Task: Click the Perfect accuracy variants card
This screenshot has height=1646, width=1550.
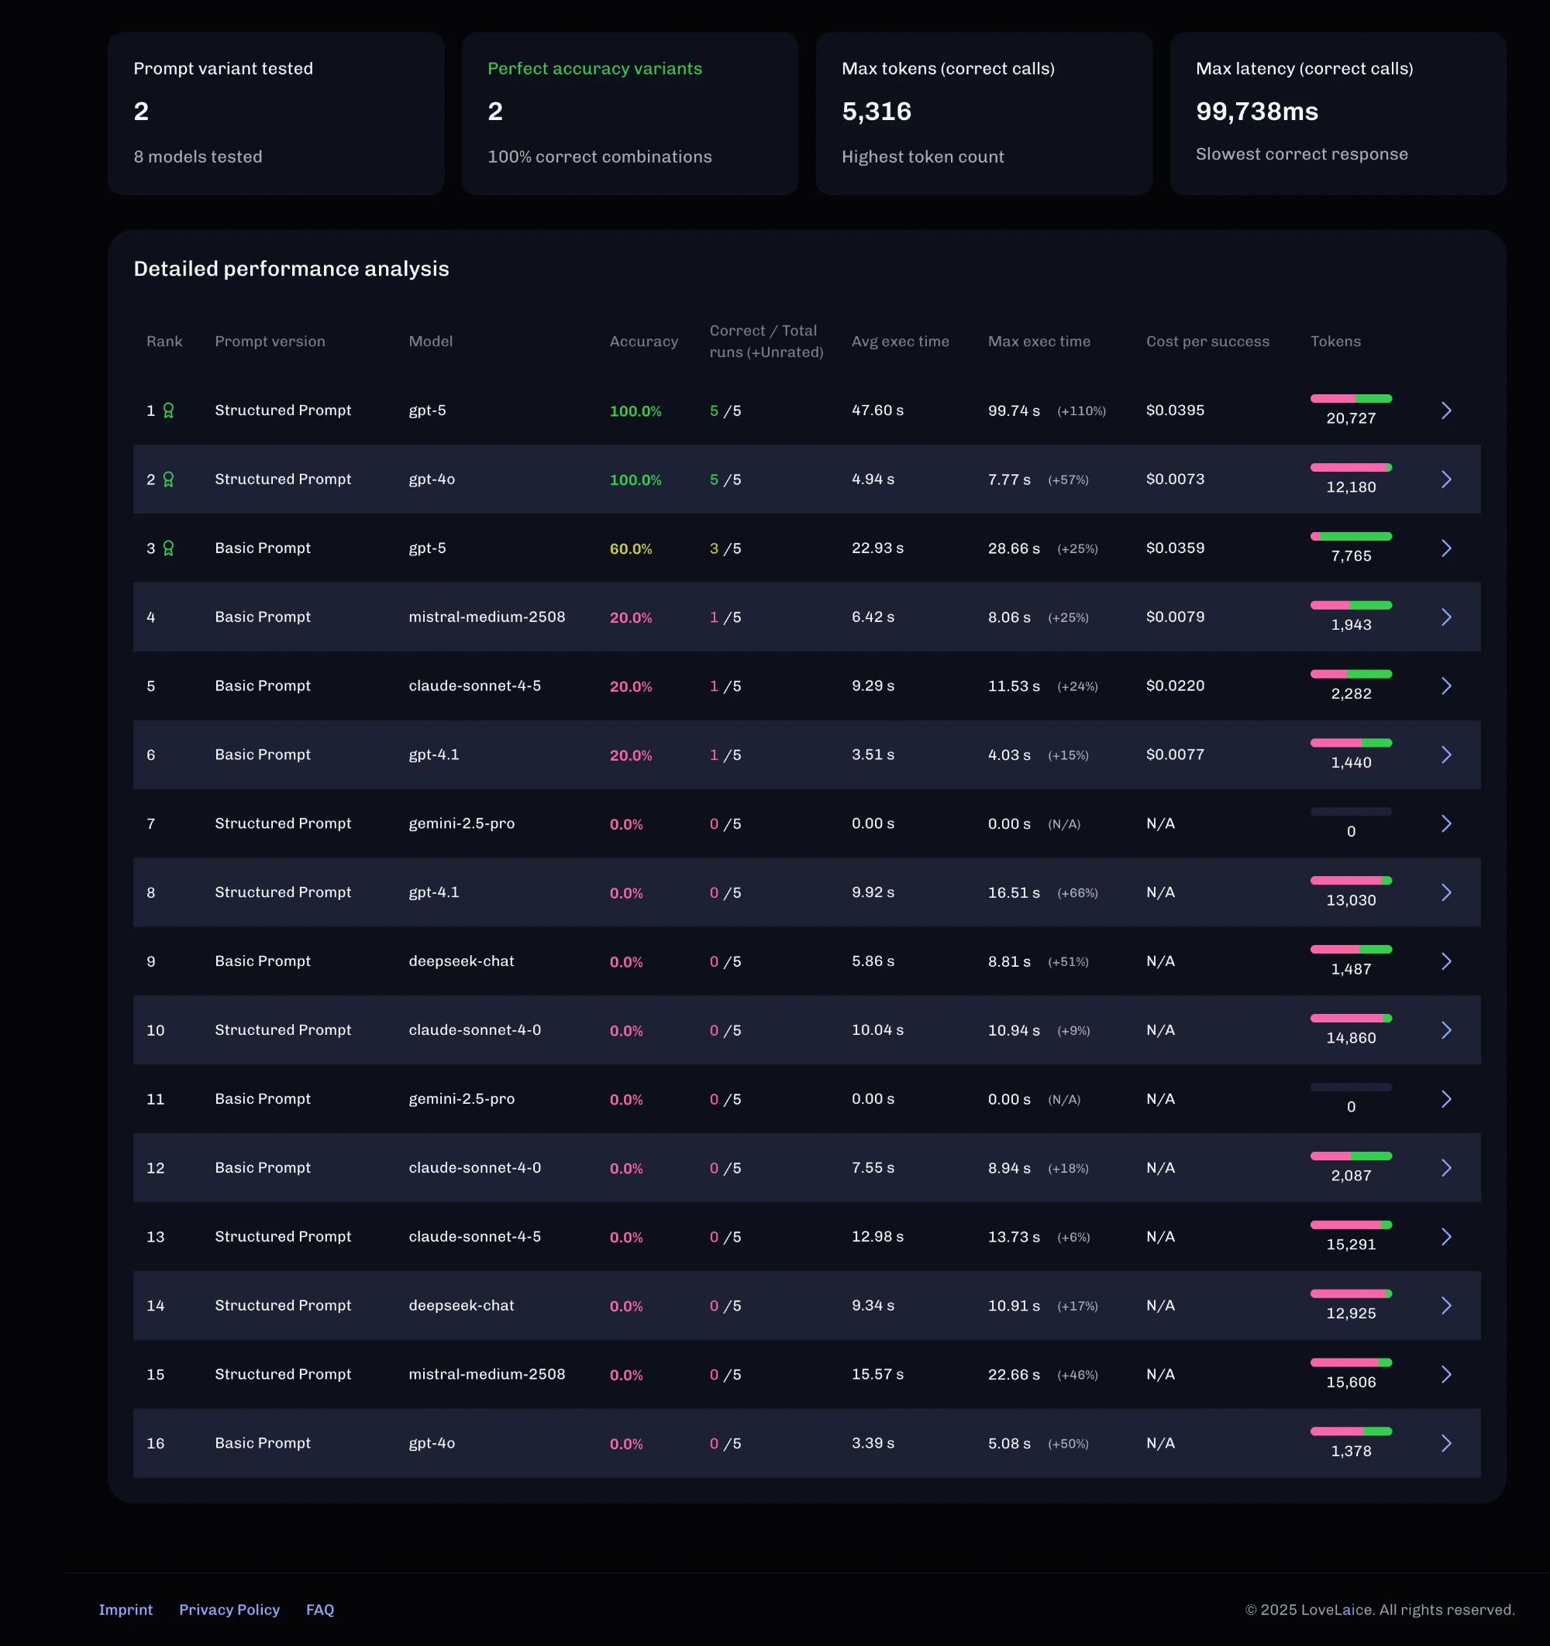Action: (x=629, y=113)
